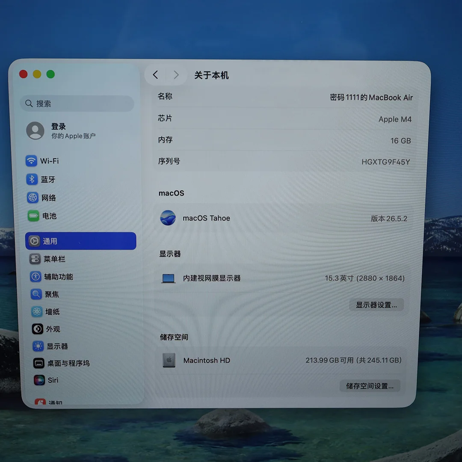The image size is (462, 462).
Task: Click the battery icon for 电池
Action: coord(33,216)
